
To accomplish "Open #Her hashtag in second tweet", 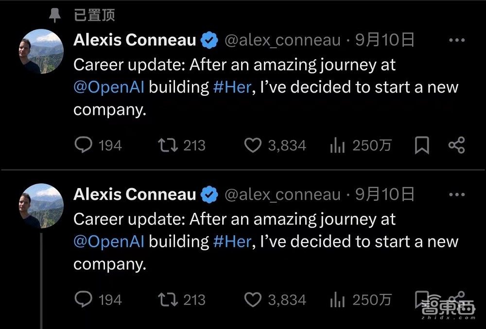I will coord(232,242).
